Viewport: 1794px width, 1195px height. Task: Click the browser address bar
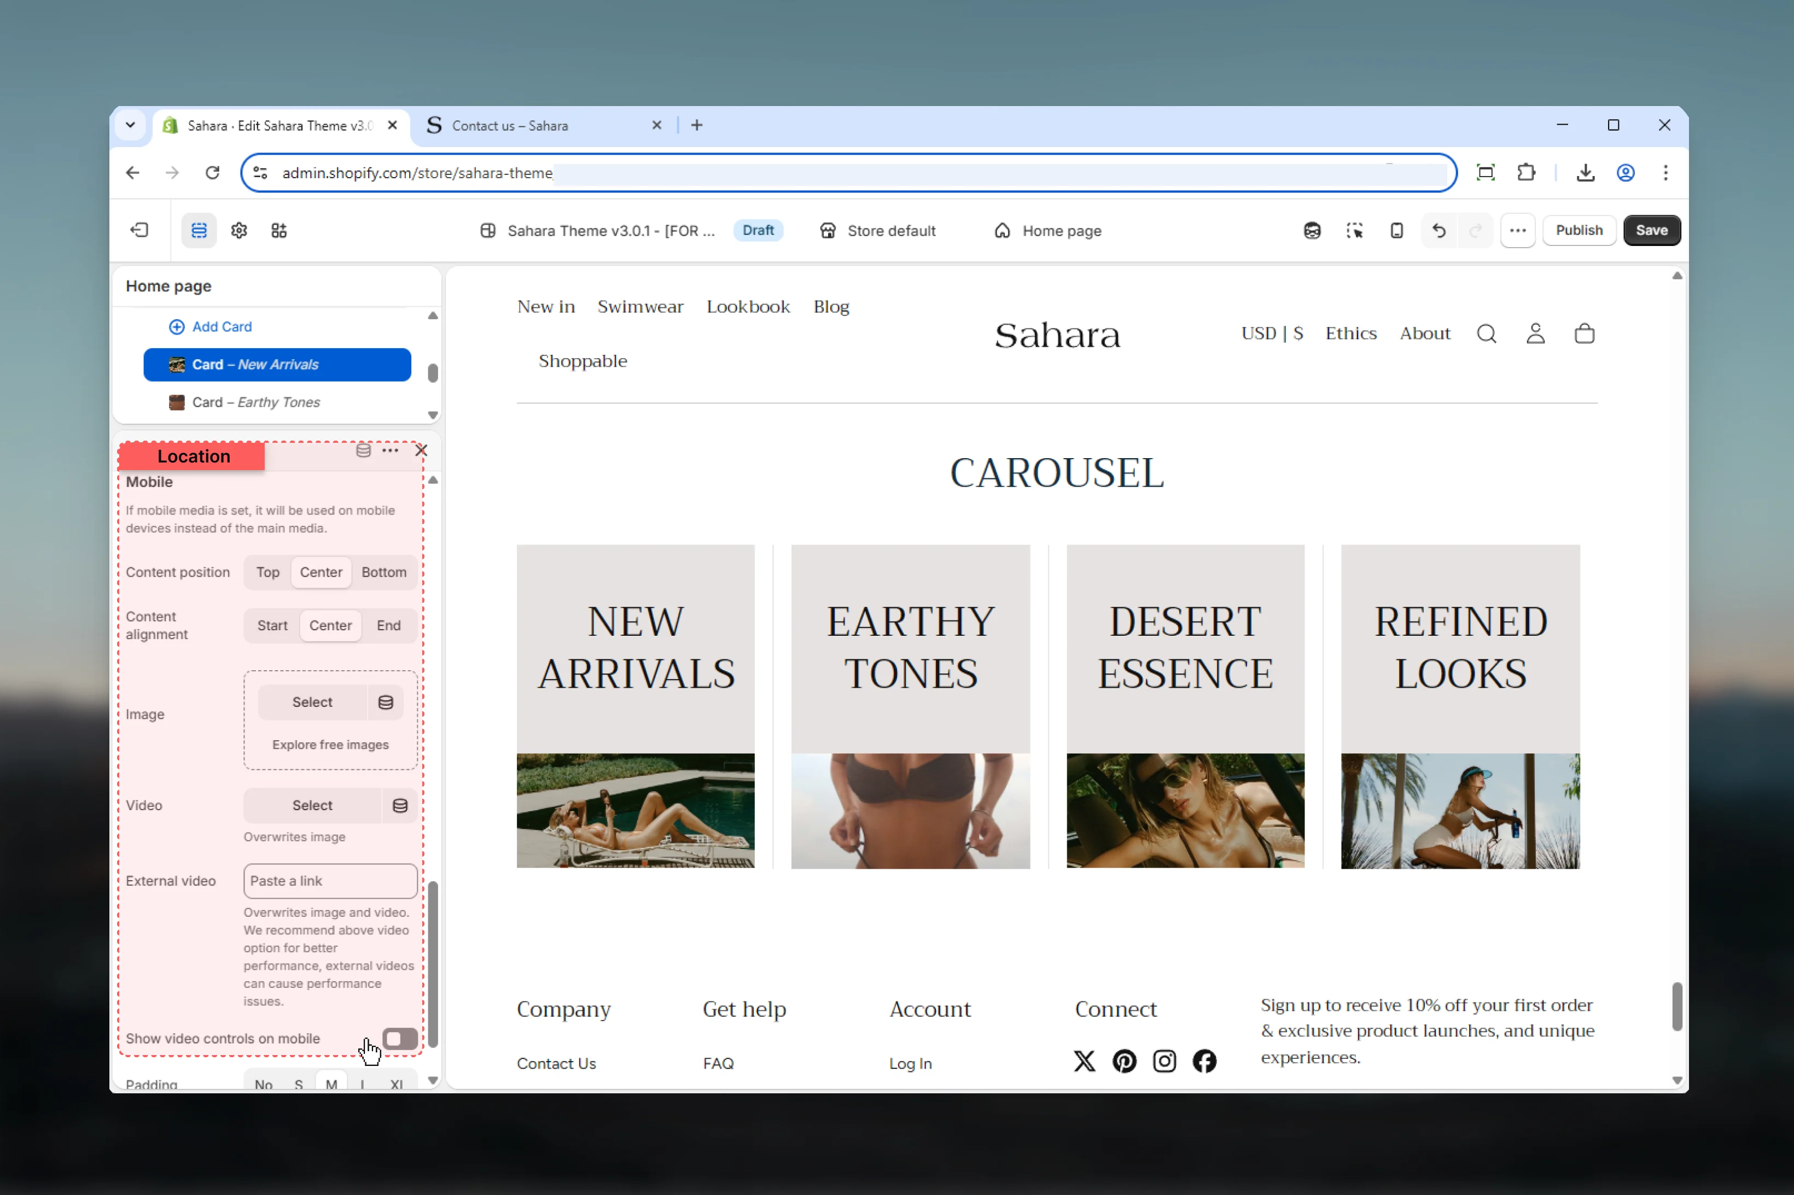(848, 172)
